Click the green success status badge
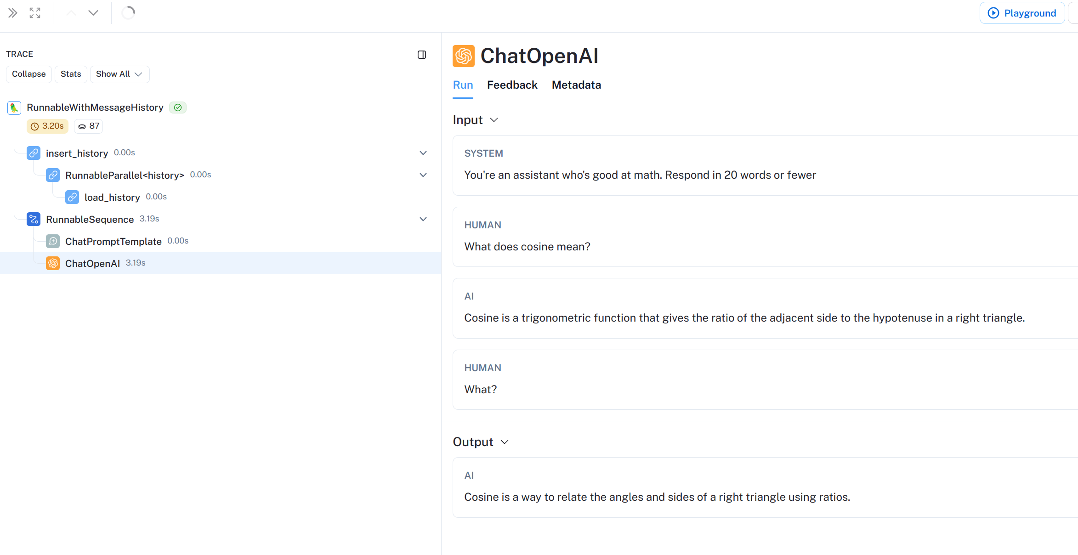This screenshot has width=1078, height=555. click(178, 108)
